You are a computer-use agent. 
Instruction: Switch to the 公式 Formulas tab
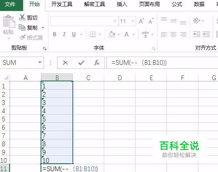point(177,4)
